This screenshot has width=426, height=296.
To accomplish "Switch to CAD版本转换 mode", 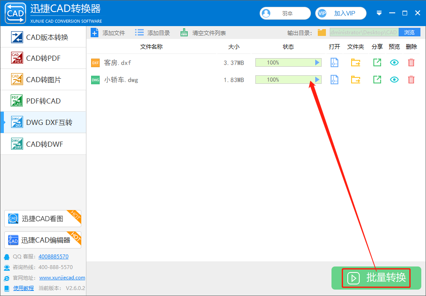I will (x=43, y=37).
